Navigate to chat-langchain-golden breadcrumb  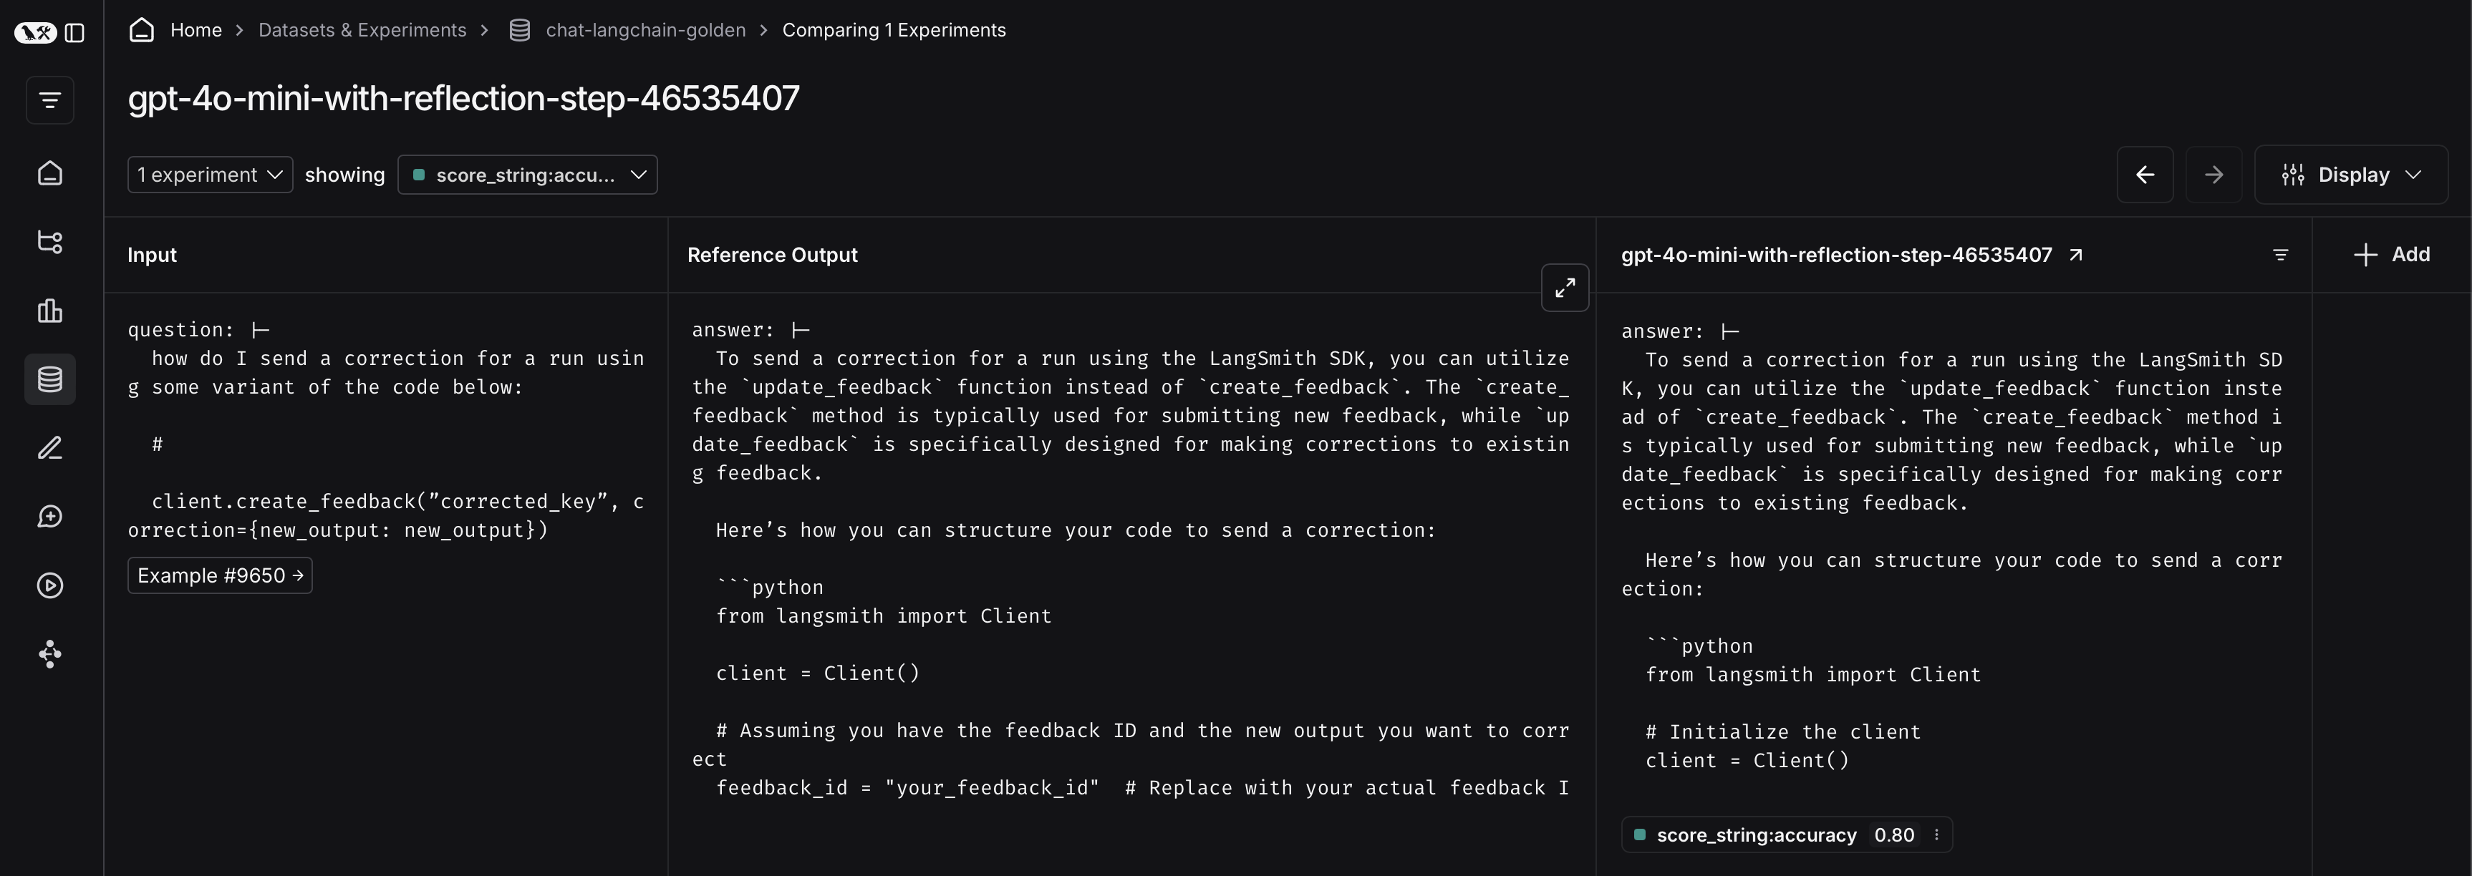(645, 30)
